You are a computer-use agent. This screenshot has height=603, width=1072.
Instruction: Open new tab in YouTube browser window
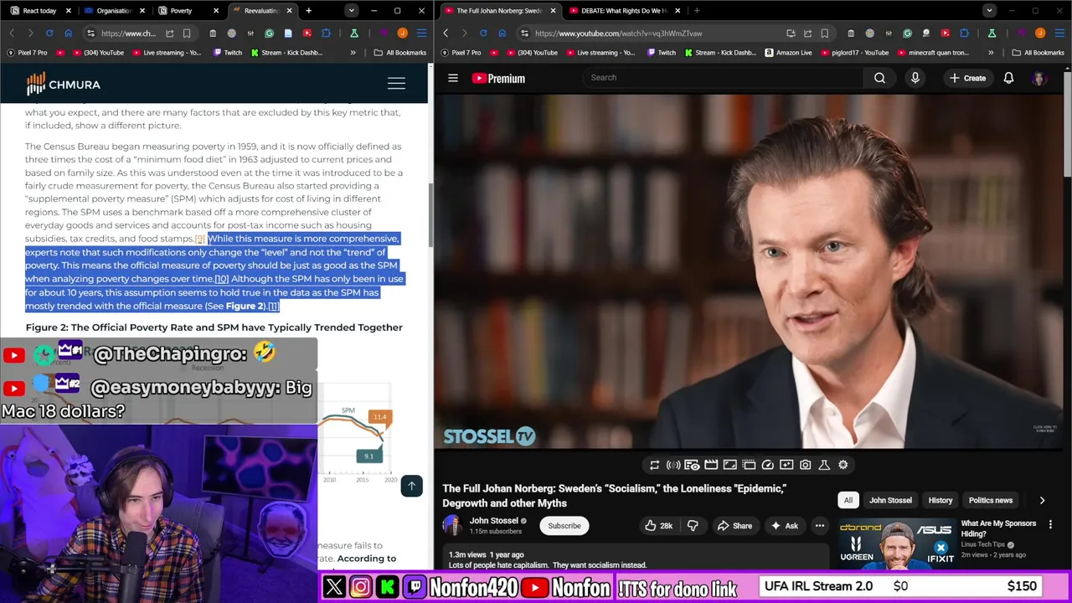click(x=697, y=11)
